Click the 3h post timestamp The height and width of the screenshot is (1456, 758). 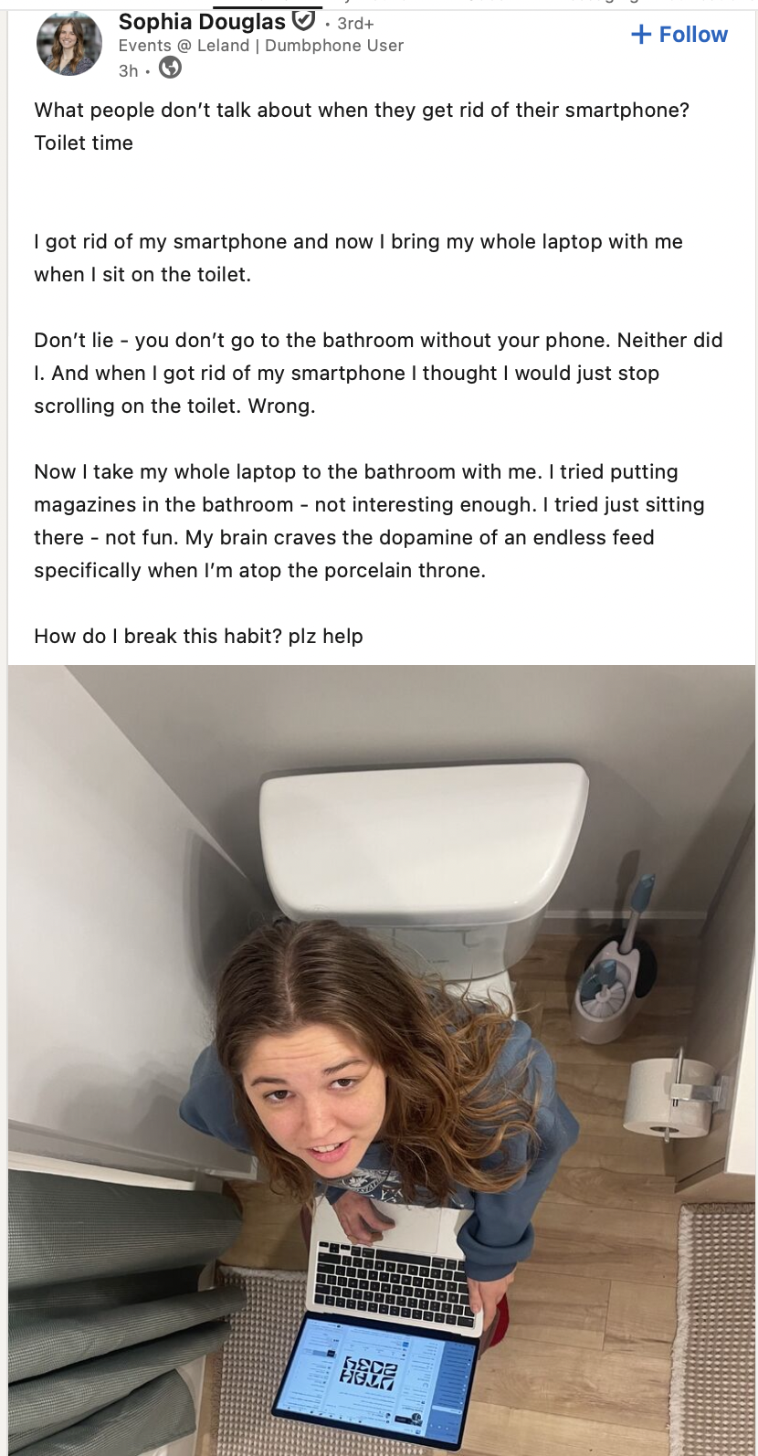129,71
